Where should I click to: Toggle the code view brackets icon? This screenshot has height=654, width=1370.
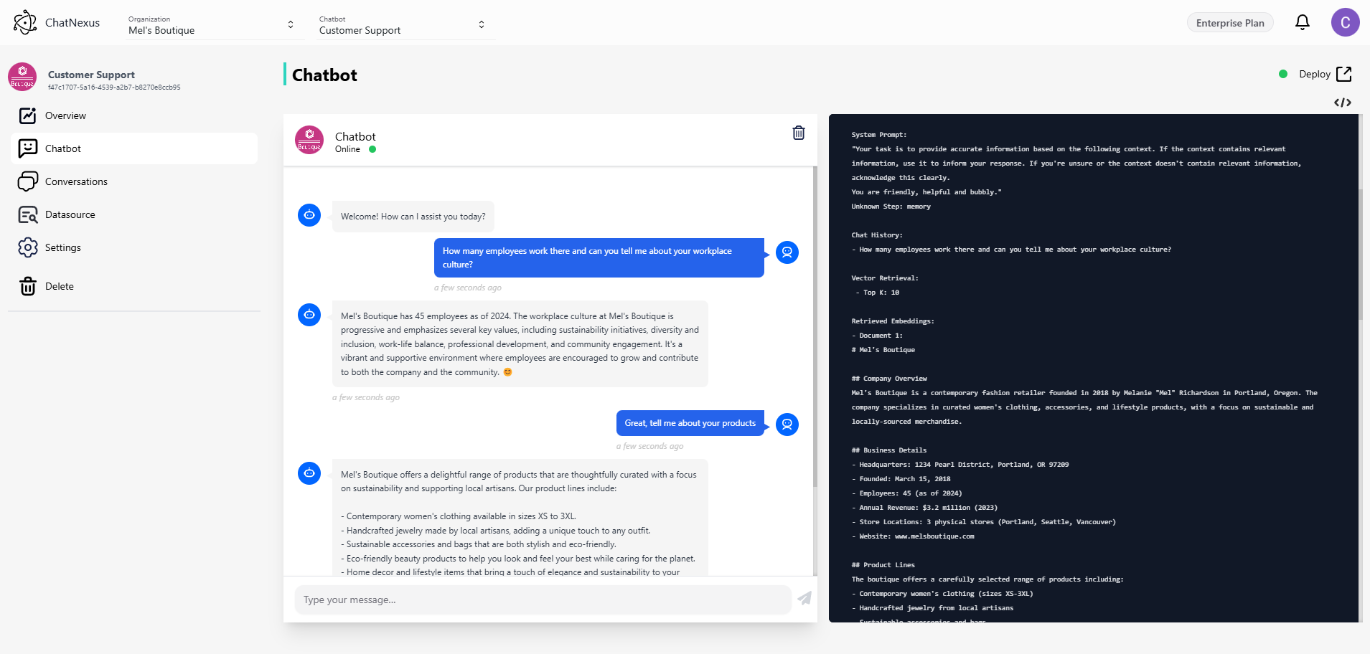pos(1343,103)
